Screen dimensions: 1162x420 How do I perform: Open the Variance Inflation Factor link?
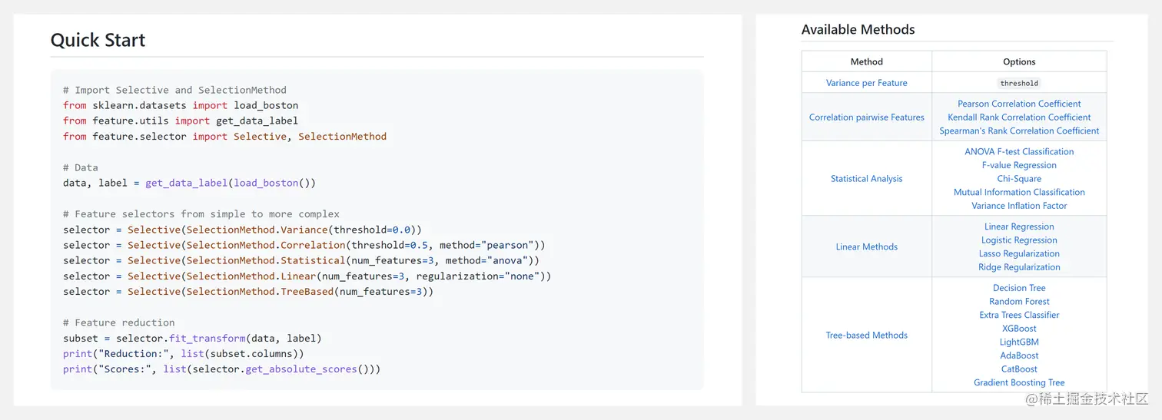1019,206
